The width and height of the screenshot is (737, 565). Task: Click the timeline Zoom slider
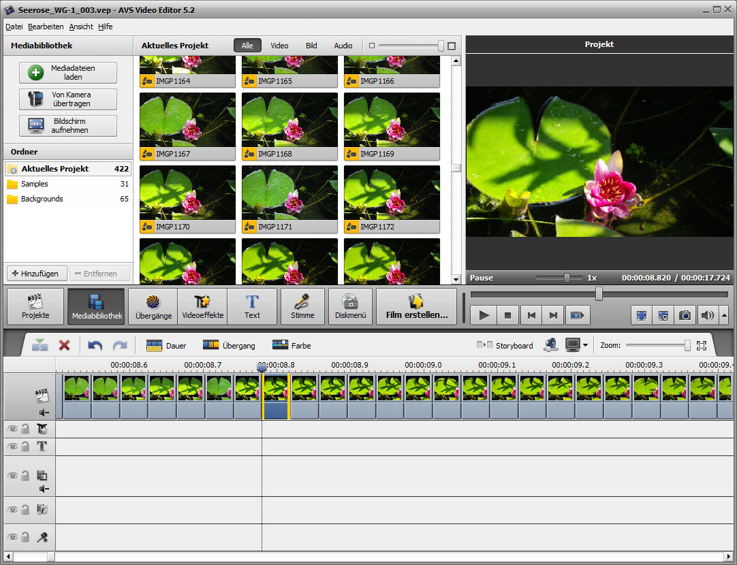tap(657, 346)
